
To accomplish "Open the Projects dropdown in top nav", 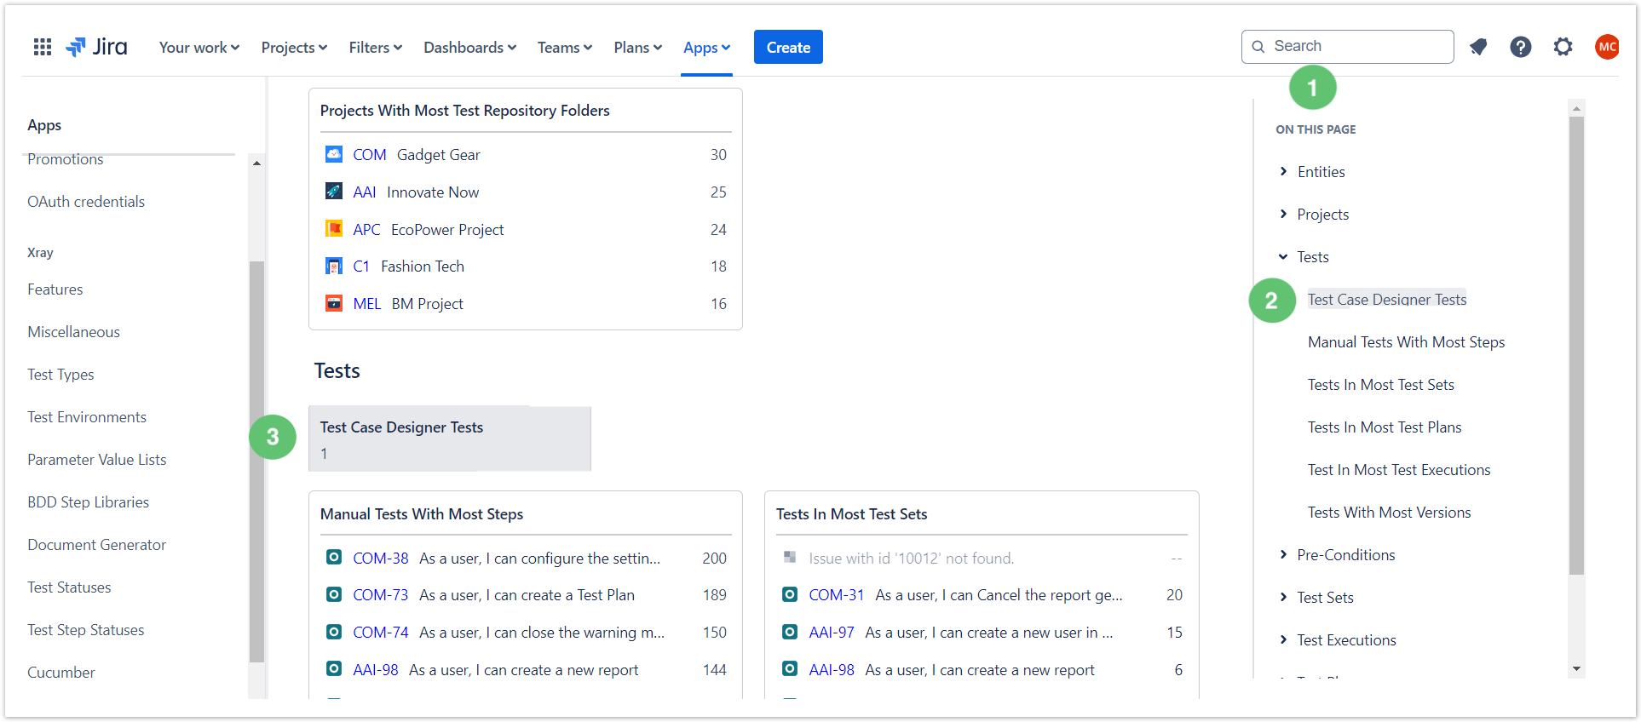I will click(294, 48).
